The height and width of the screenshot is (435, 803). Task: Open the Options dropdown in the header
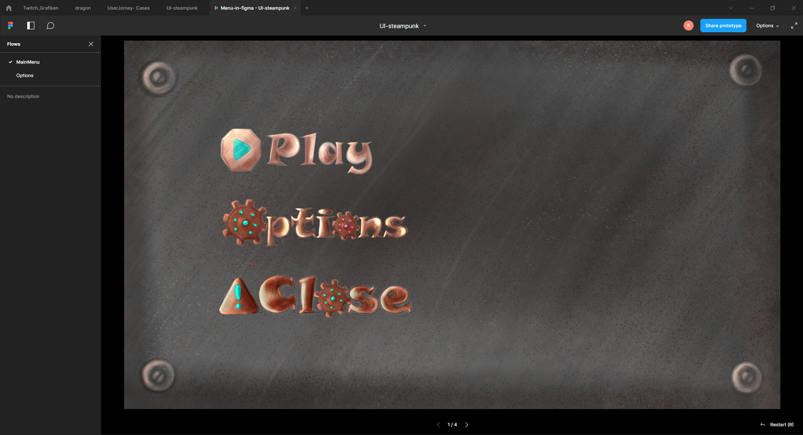767,26
